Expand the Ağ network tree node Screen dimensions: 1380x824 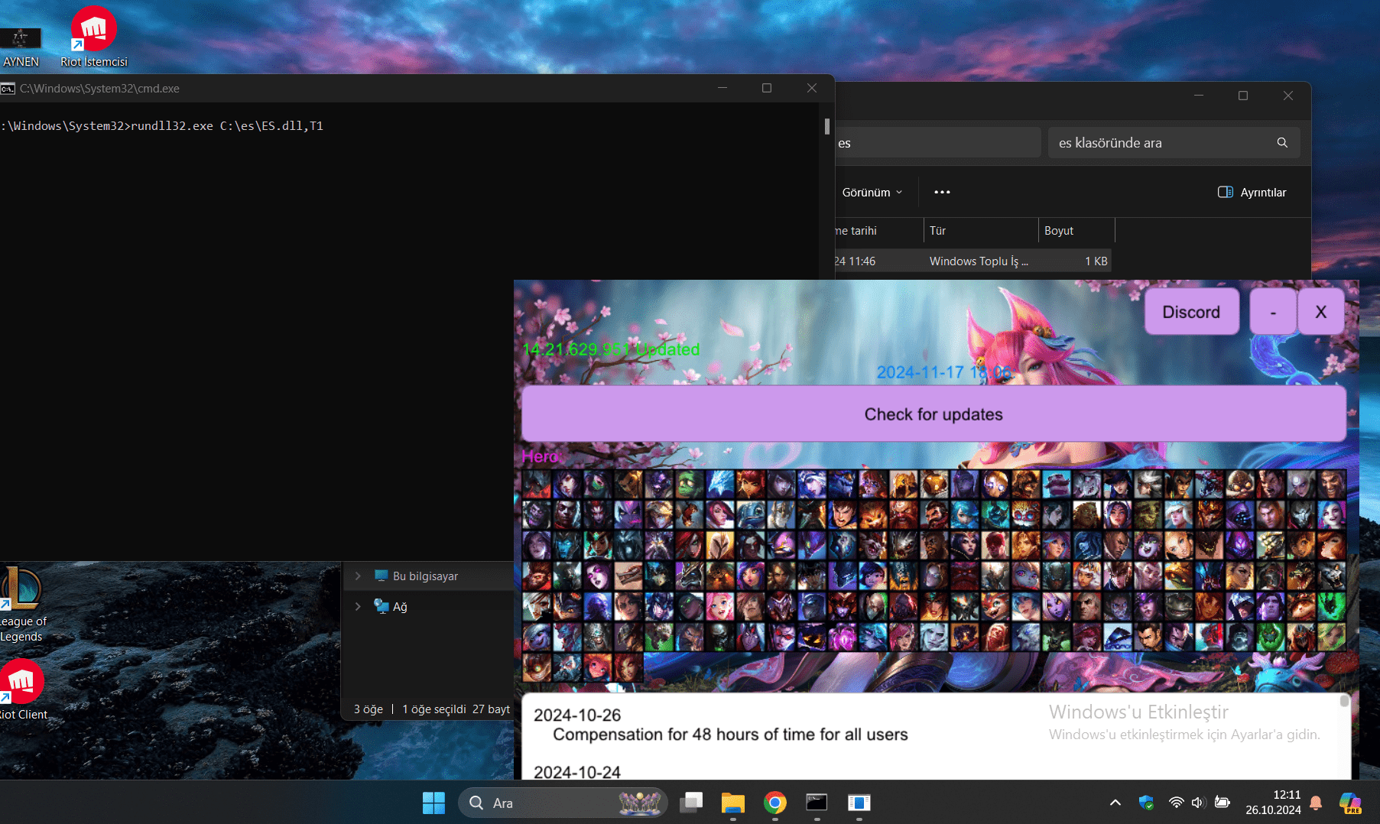(x=358, y=606)
